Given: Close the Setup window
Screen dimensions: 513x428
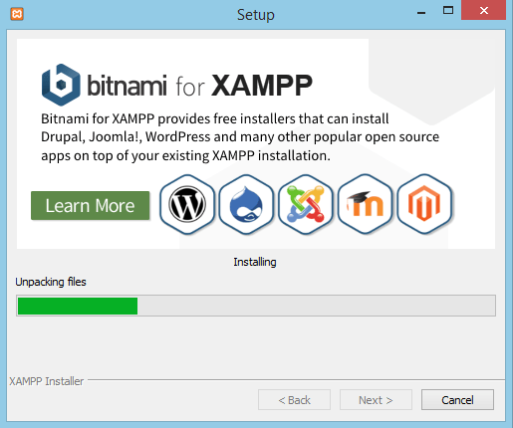Looking at the screenshot, I should click(484, 11).
